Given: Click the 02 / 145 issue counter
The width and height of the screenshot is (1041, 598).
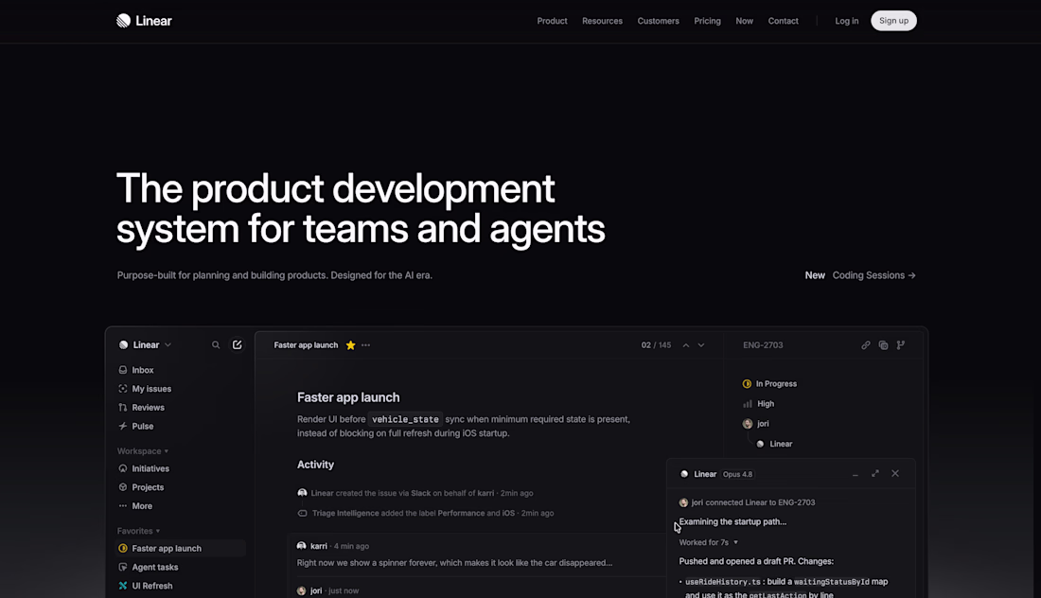Looking at the screenshot, I should [656, 345].
